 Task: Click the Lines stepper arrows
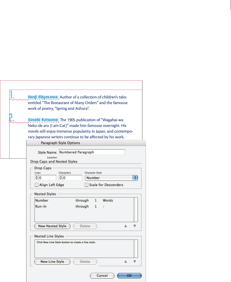tap(37, 178)
